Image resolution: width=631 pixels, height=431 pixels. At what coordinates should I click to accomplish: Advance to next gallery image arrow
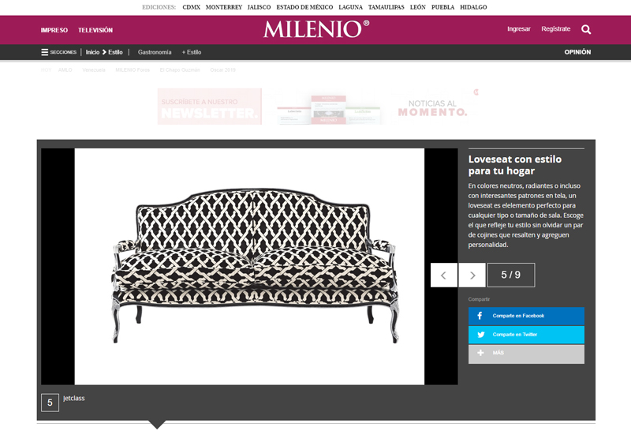click(x=472, y=275)
